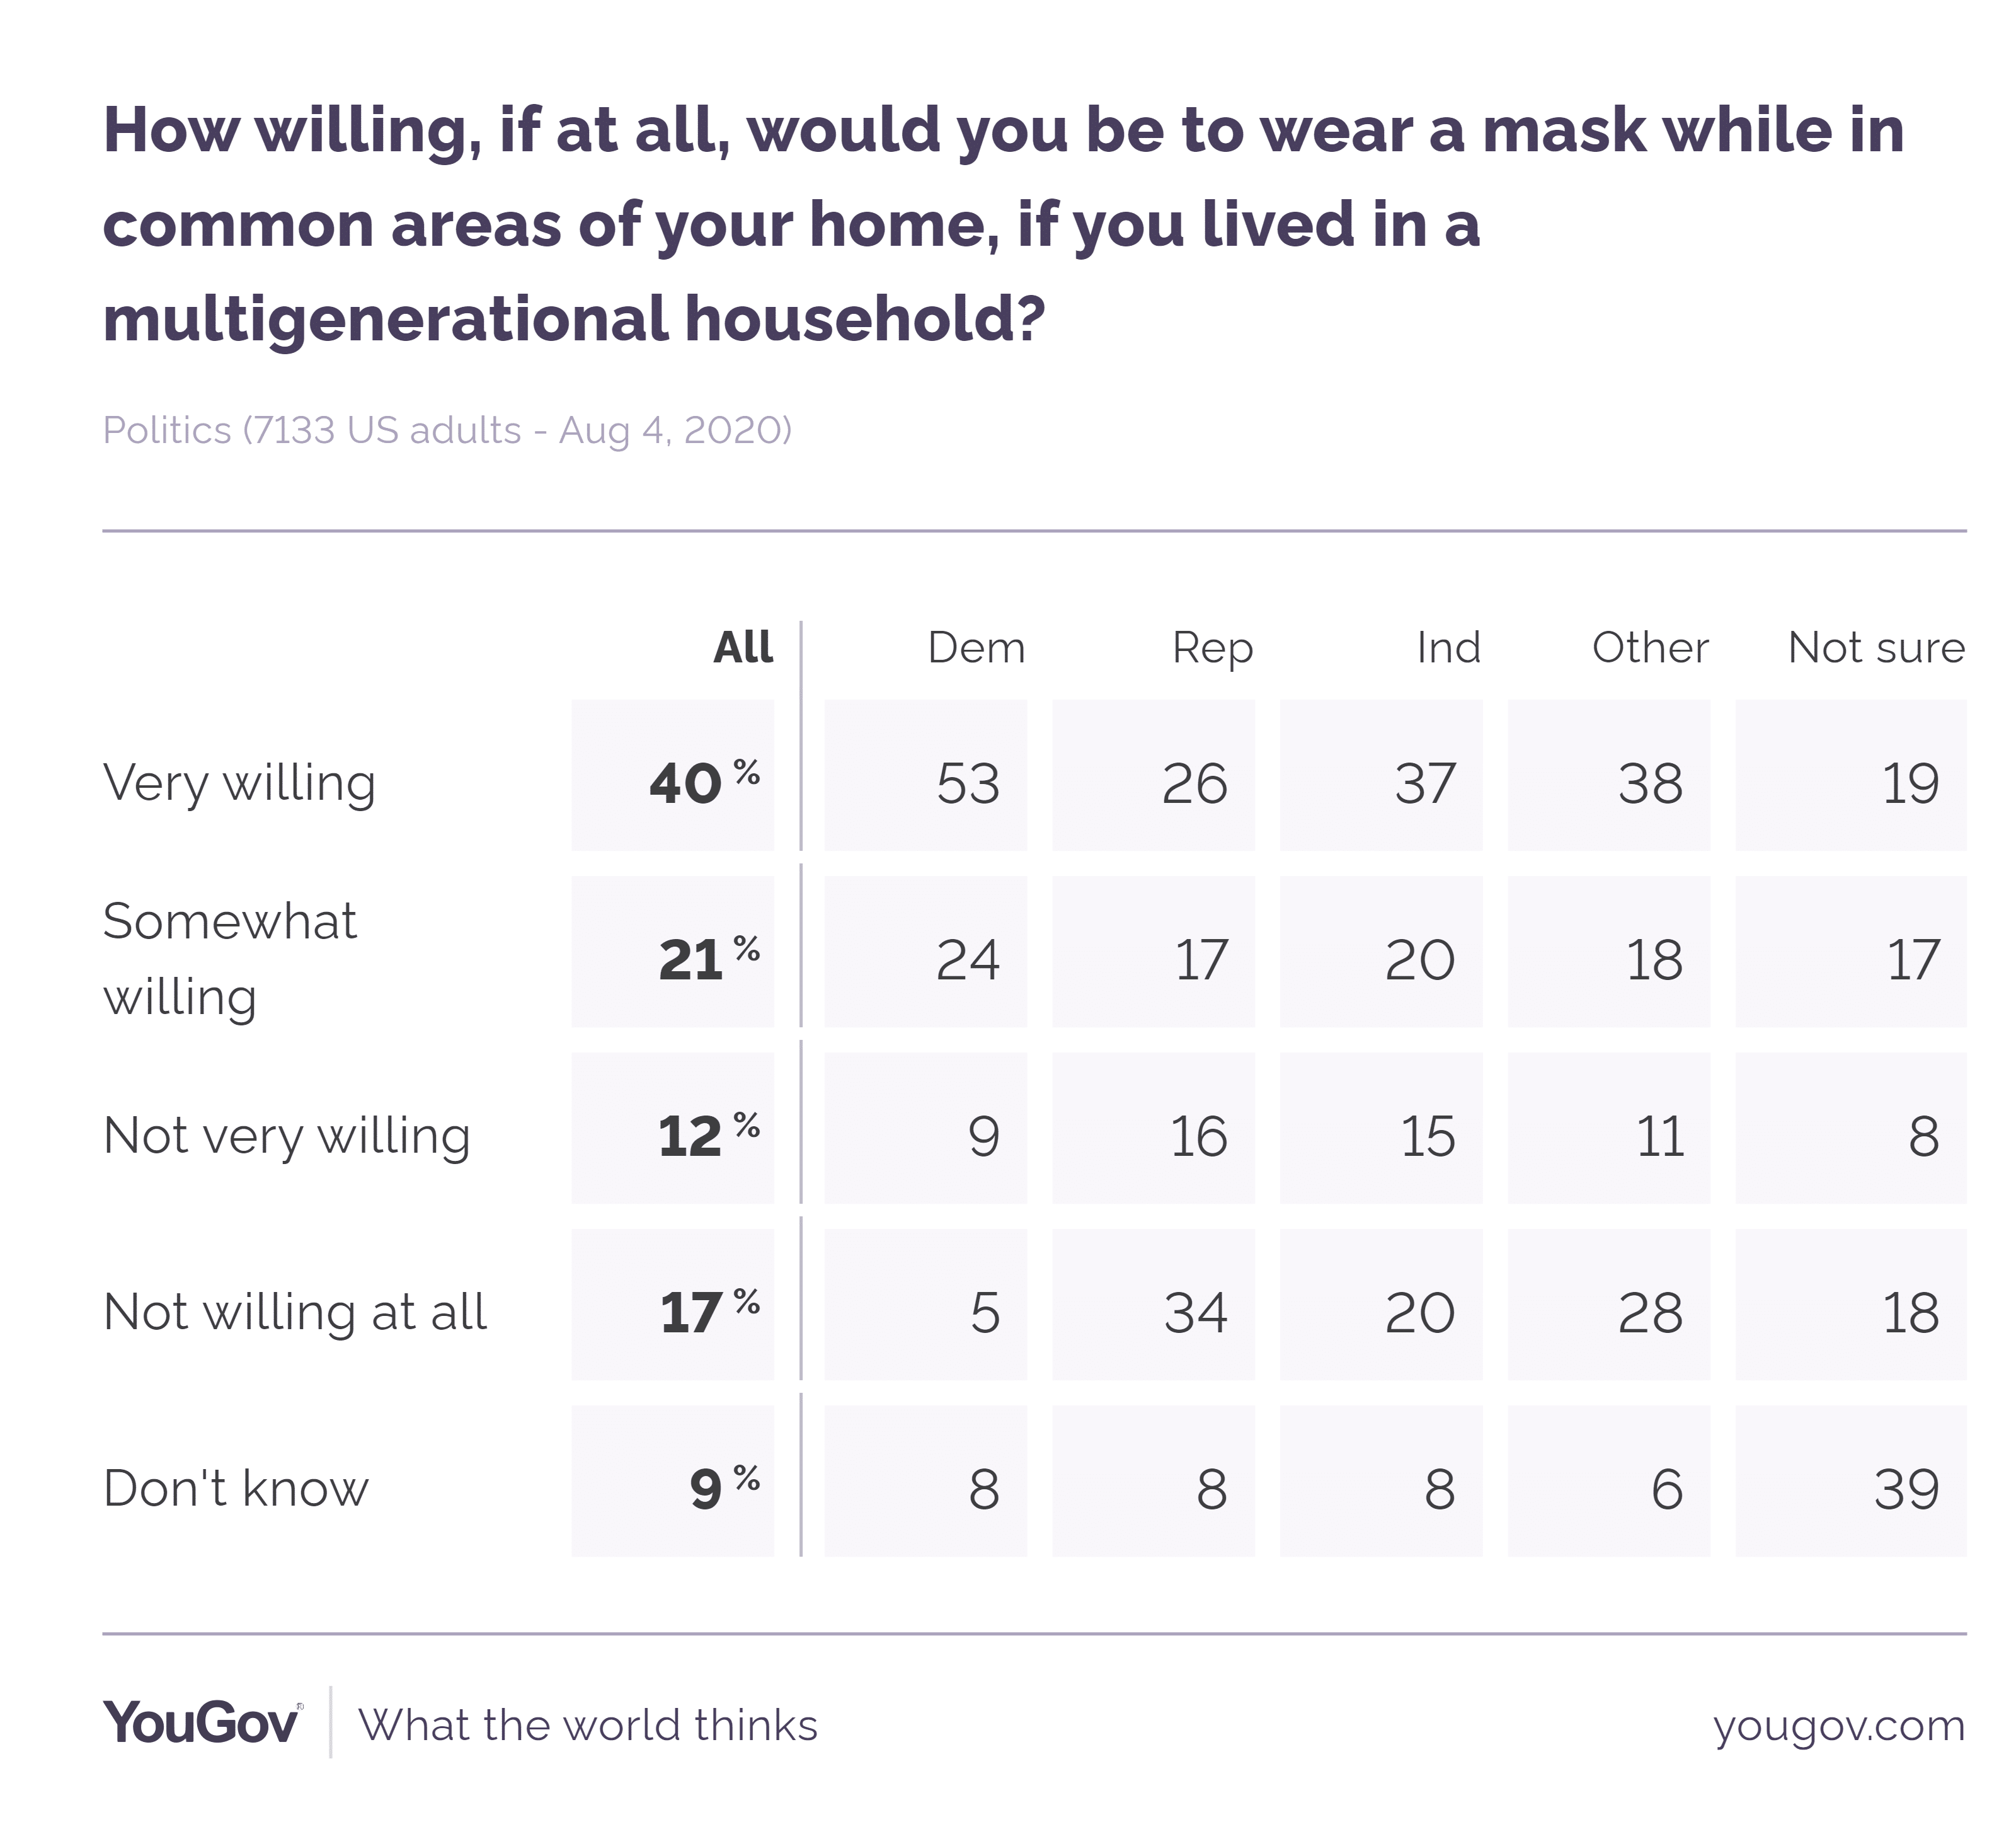Click the "Rep" column header
The width and height of the screenshot is (2016, 1834).
coord(1212,649)
